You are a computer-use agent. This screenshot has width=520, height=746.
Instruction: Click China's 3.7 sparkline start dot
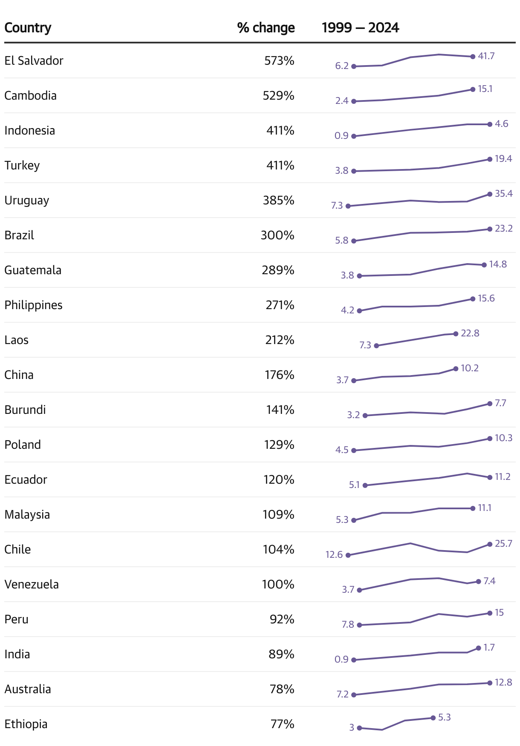click(354, 381)
